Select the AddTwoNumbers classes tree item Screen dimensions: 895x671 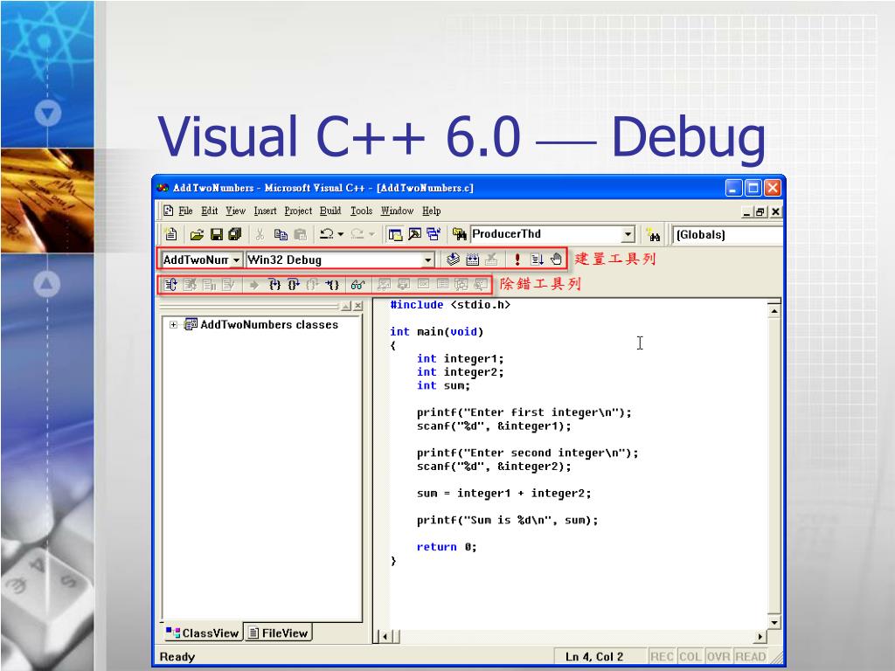269,325
